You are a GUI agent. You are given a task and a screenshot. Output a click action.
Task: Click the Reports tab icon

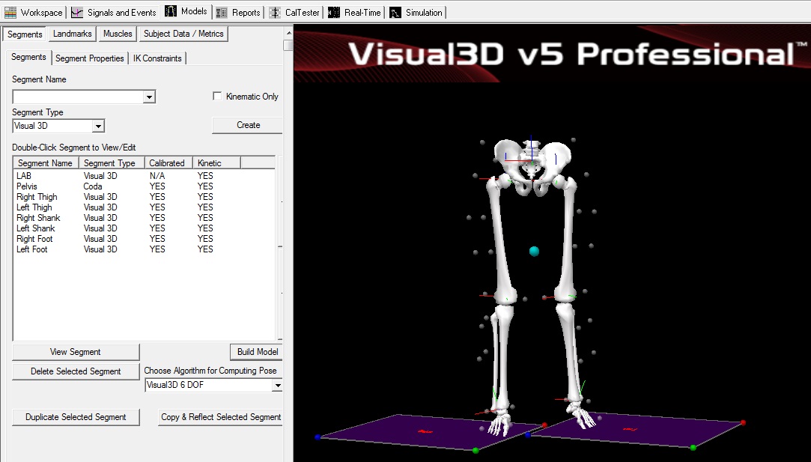222,13
